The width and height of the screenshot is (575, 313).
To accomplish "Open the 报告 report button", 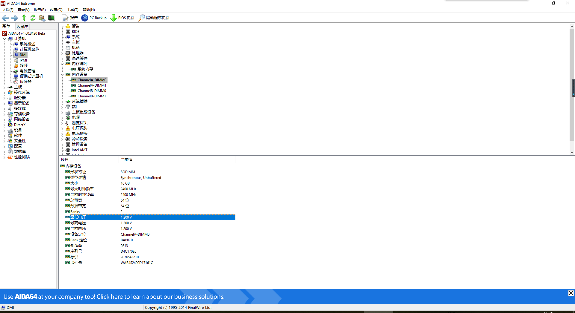I will pos(70,18).
